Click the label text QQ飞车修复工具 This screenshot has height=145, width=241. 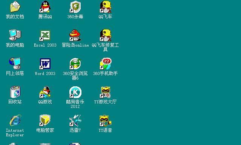click(105, 47)
